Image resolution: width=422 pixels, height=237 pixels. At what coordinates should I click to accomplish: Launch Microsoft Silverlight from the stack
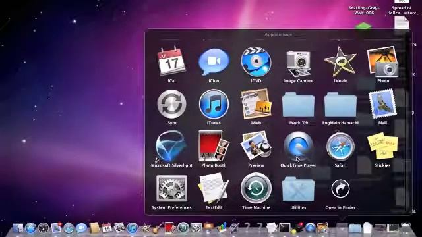point(171,146)
